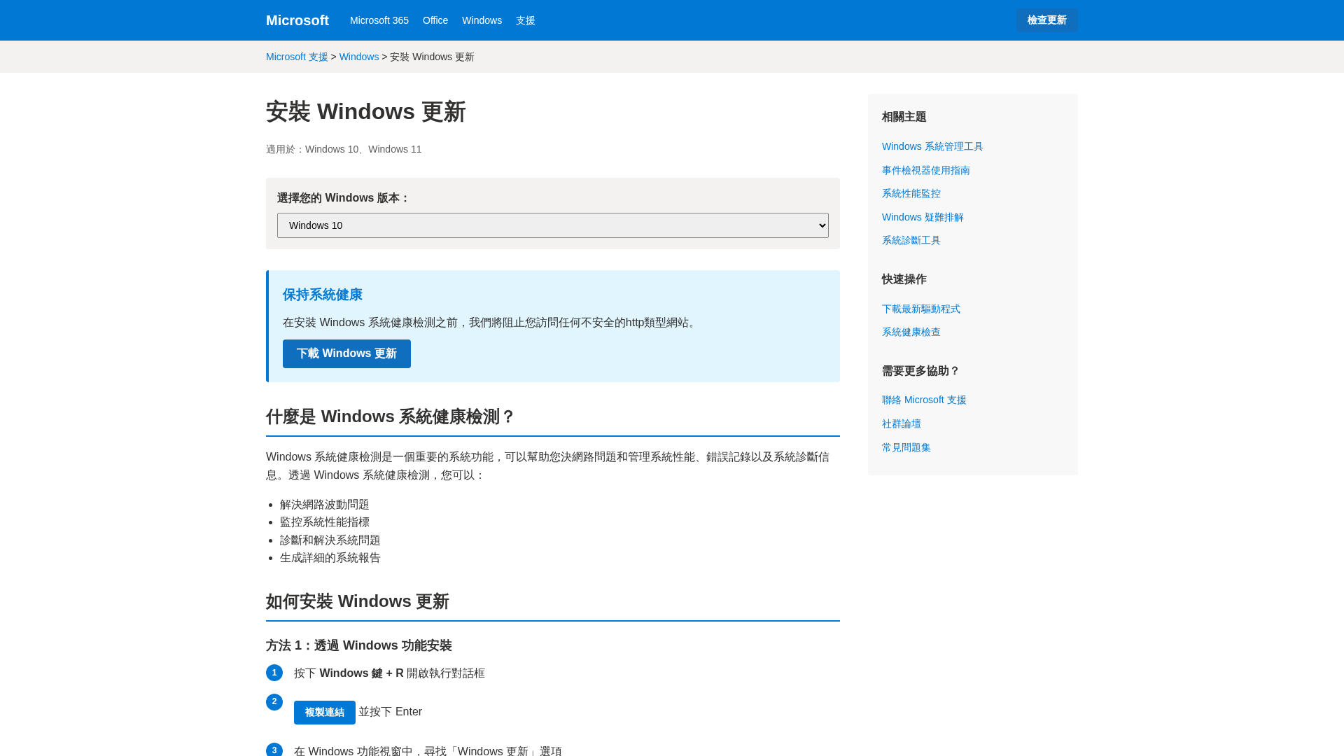Image resolution: width=1344 pixels, height=756 pixels.
Task: Open Windows 系統管理工具 related link
Action: point(932,146)
